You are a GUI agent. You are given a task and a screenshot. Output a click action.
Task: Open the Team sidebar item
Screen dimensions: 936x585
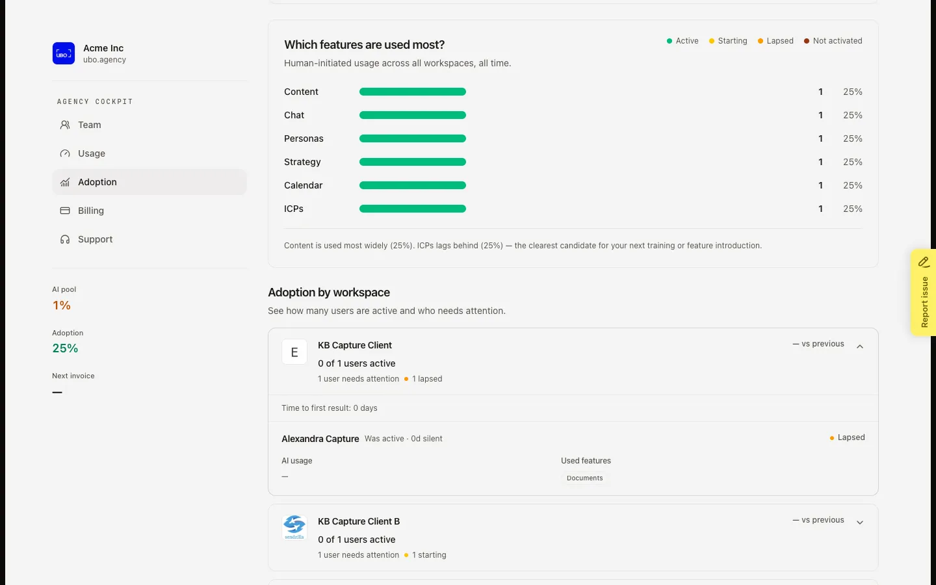click(x=149, y=125)
